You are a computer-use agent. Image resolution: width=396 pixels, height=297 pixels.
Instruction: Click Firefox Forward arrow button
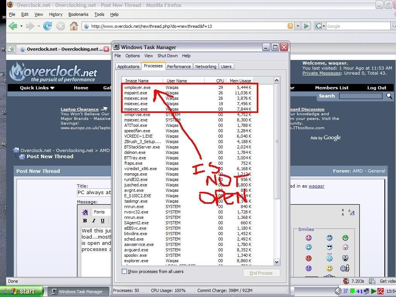30,26
